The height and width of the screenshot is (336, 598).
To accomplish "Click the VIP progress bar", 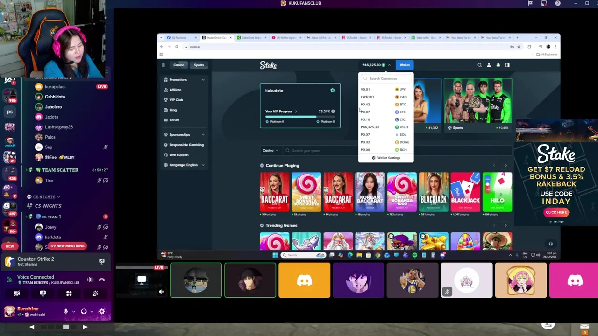I will pos(300,117).
